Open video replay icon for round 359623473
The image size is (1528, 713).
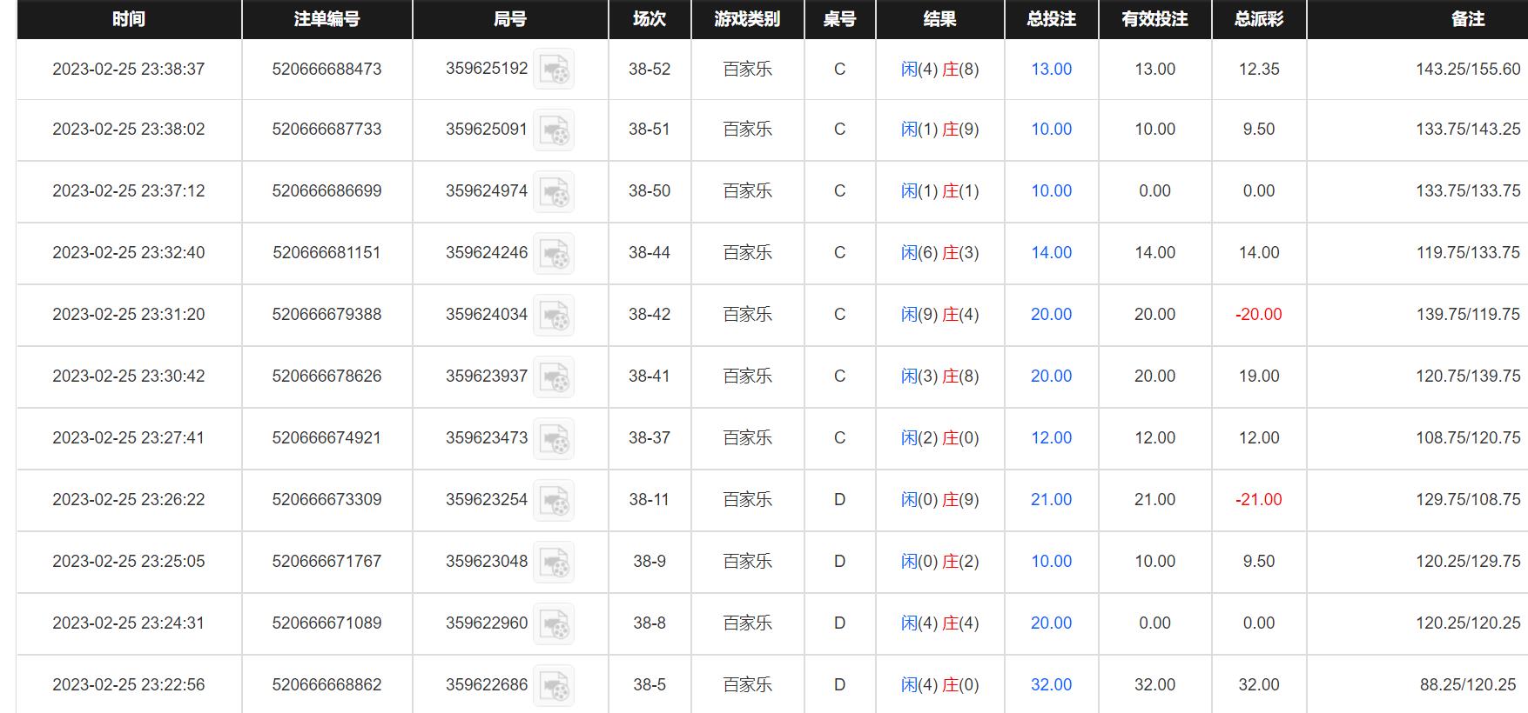click(x=554, y=438)
